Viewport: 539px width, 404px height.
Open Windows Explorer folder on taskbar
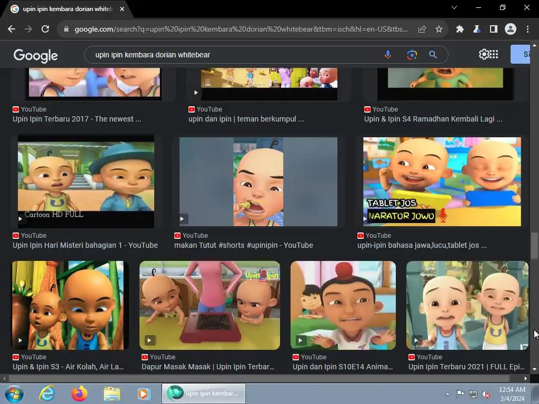[112, 393]
